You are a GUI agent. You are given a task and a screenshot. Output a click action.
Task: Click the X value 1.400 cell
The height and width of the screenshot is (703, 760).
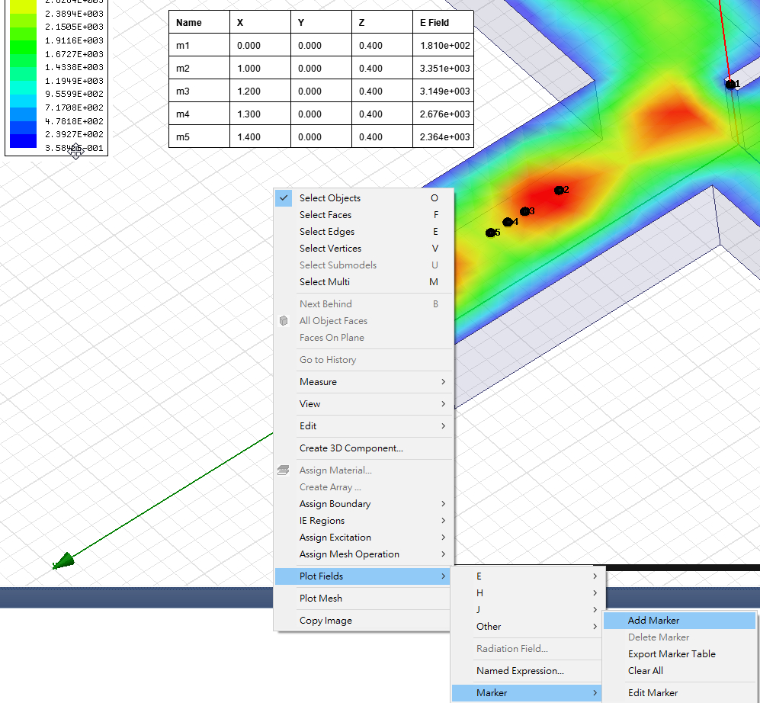260,136
